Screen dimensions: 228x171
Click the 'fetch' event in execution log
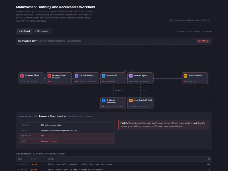pyautogui.click(x=34, y=164)
